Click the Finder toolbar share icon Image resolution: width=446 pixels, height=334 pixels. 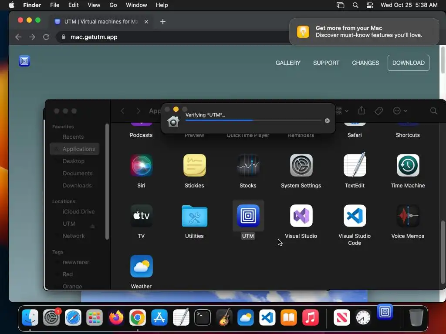coord(362,110)
